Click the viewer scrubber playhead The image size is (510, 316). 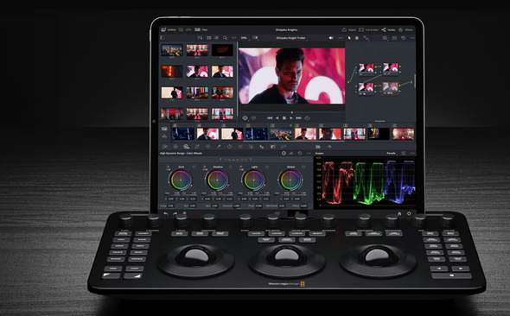[x=292, y=112]
